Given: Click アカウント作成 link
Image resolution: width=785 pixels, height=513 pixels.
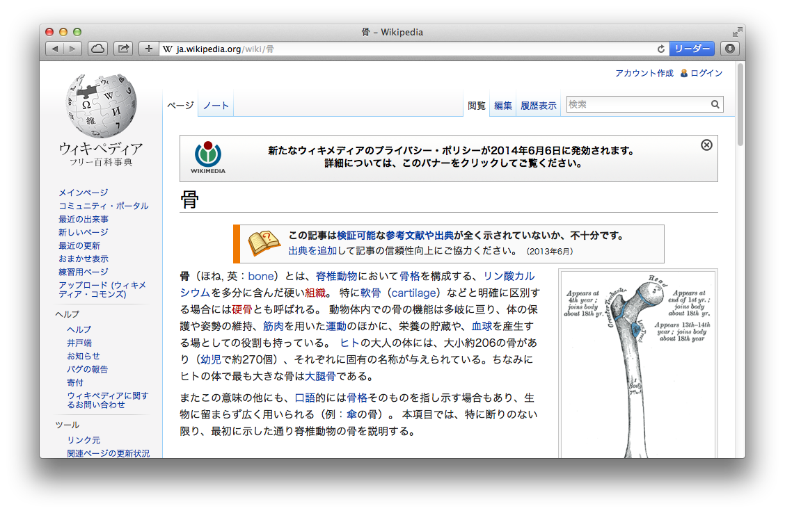Looking at the screenshot, I should [644, 73].
